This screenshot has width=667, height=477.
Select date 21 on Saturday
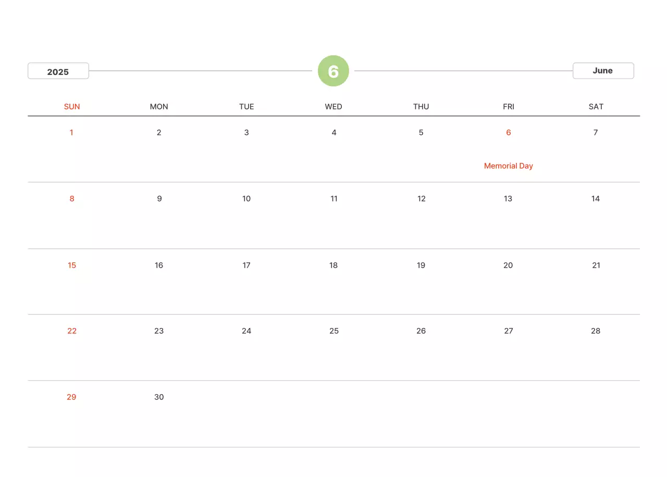[596, 266]
